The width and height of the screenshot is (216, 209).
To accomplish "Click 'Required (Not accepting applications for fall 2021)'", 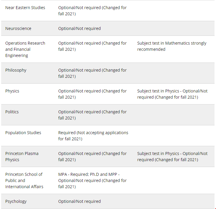I will click(x=93, y=136).
